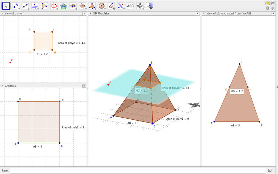Choose the Polygon tool
The width and height of the screenshot is (278, 174).
point(44,6)
